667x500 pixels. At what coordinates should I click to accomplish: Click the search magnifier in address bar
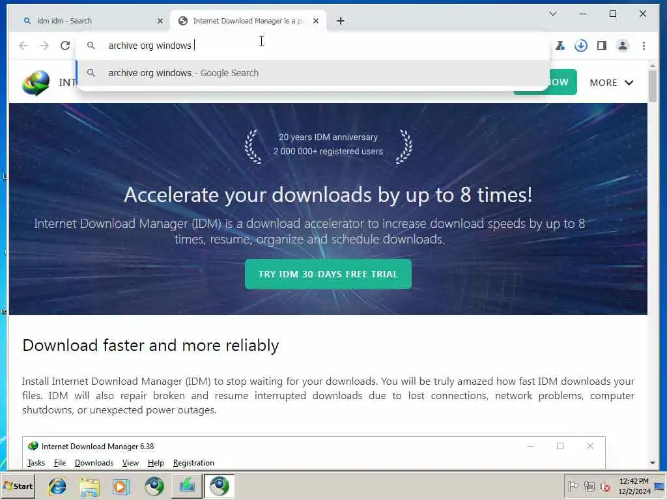point(91,46)
